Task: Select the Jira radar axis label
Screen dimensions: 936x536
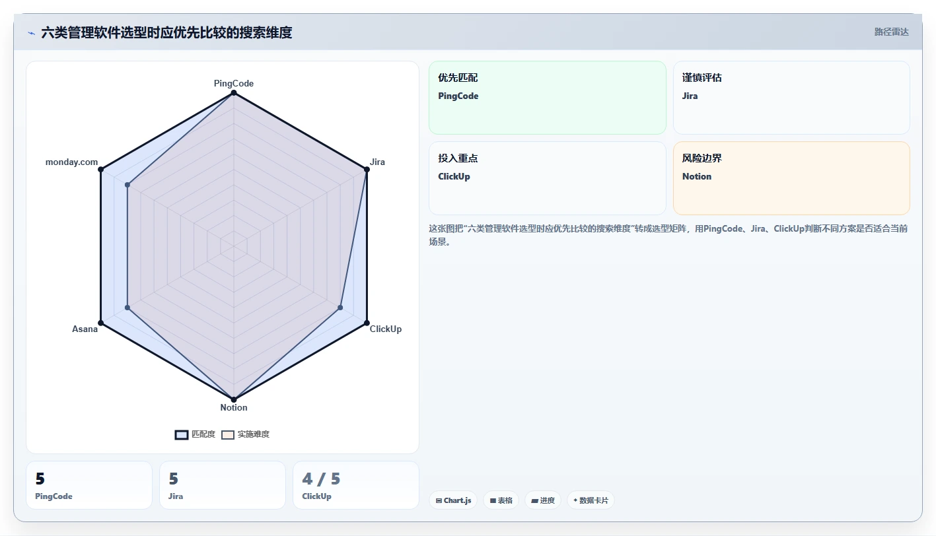Action: pyautogui.click(x=377, y=162)
